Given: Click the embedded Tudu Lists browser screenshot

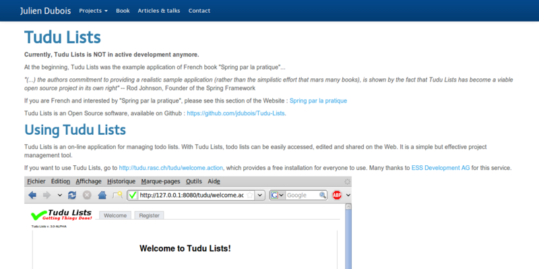Looking at the screenshot, I should pos(188,222).
